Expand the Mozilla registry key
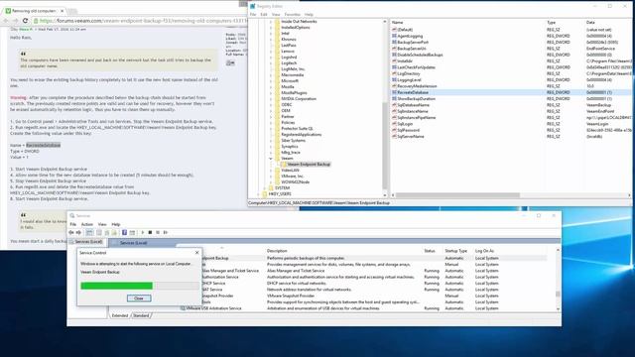Viewport: 635px width, 357px height. pos(271,86)
